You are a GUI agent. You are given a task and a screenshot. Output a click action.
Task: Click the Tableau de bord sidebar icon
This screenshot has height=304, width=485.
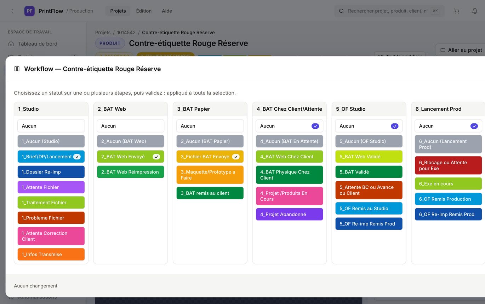tap(11, 44)
